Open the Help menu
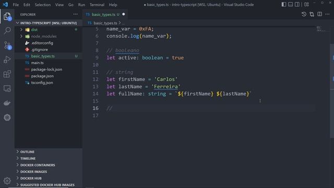Image resolution: width=334 pixels, height=188 pixels. coord(113,5)
